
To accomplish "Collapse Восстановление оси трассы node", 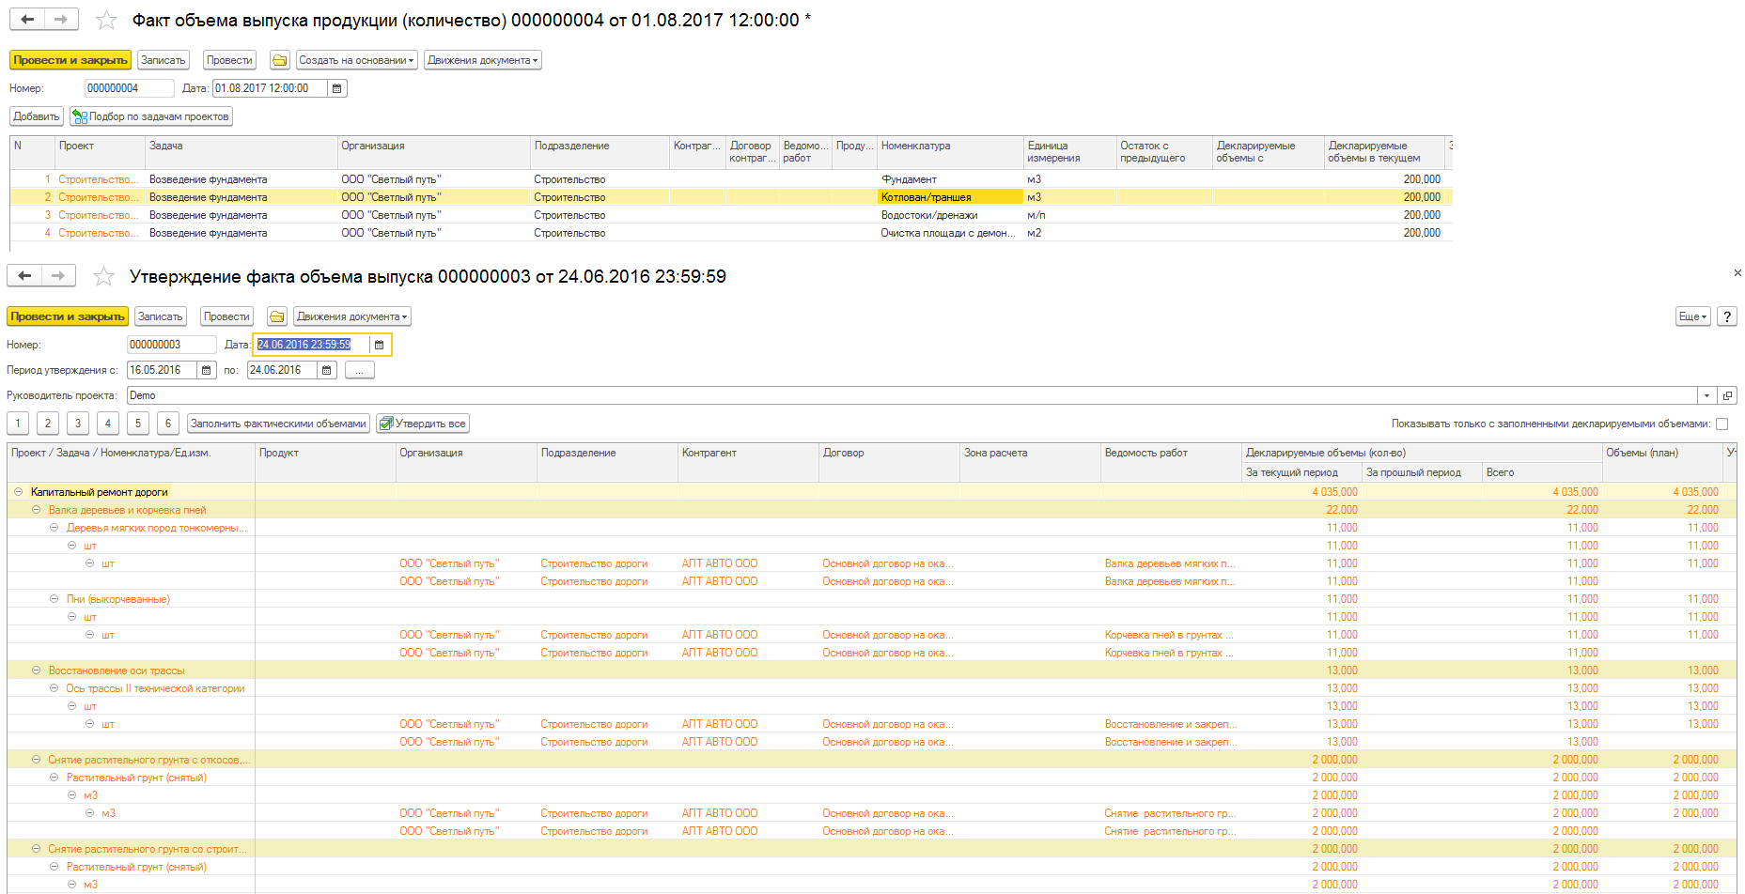I will point(37,670).
